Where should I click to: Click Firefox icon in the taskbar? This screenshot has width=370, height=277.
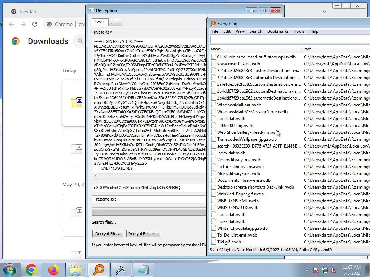pyautogui.click(x=53, y=270)
